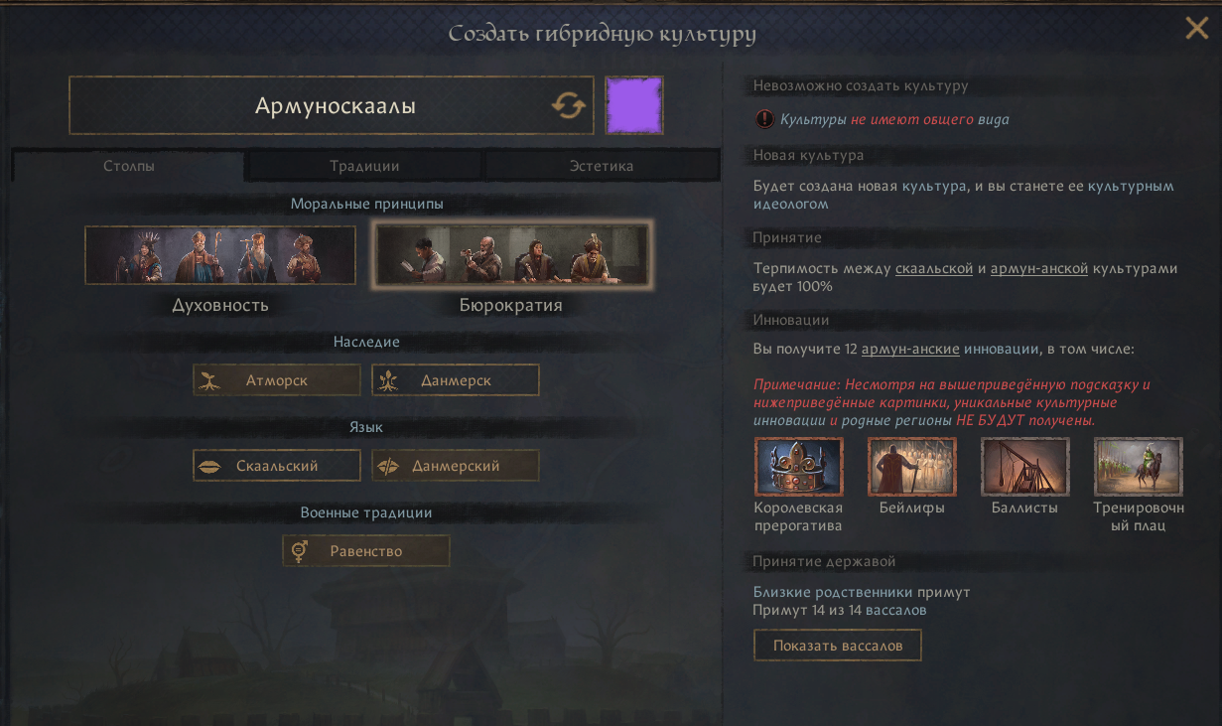Open the Эстетика tab
This screenshot has width=1222, height=726.
click(602, 166)
